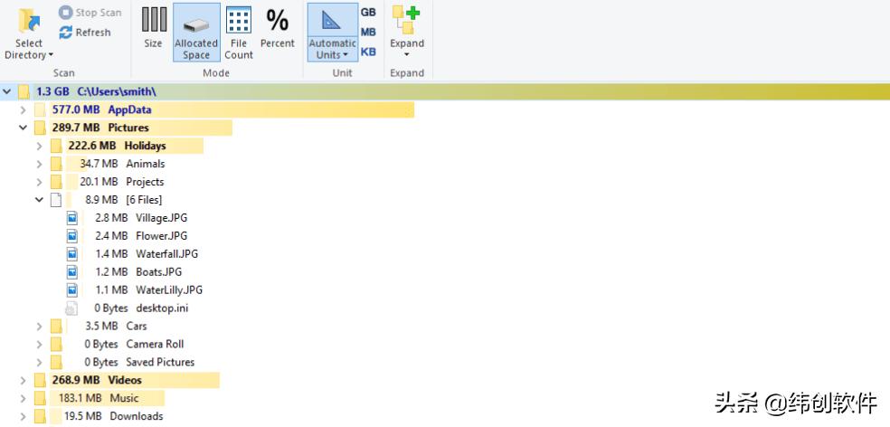
Task: Click the Pictures folder icon
Action: [40, 128]
